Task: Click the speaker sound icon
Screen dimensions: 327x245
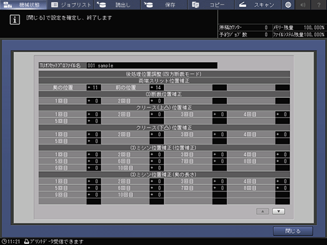Action: [x=303, y=4]
